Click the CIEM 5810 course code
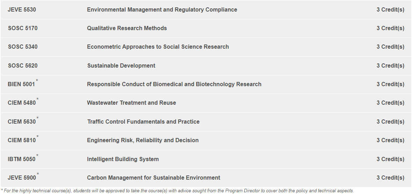Screen dimensions: 412x194 [22, 140]
